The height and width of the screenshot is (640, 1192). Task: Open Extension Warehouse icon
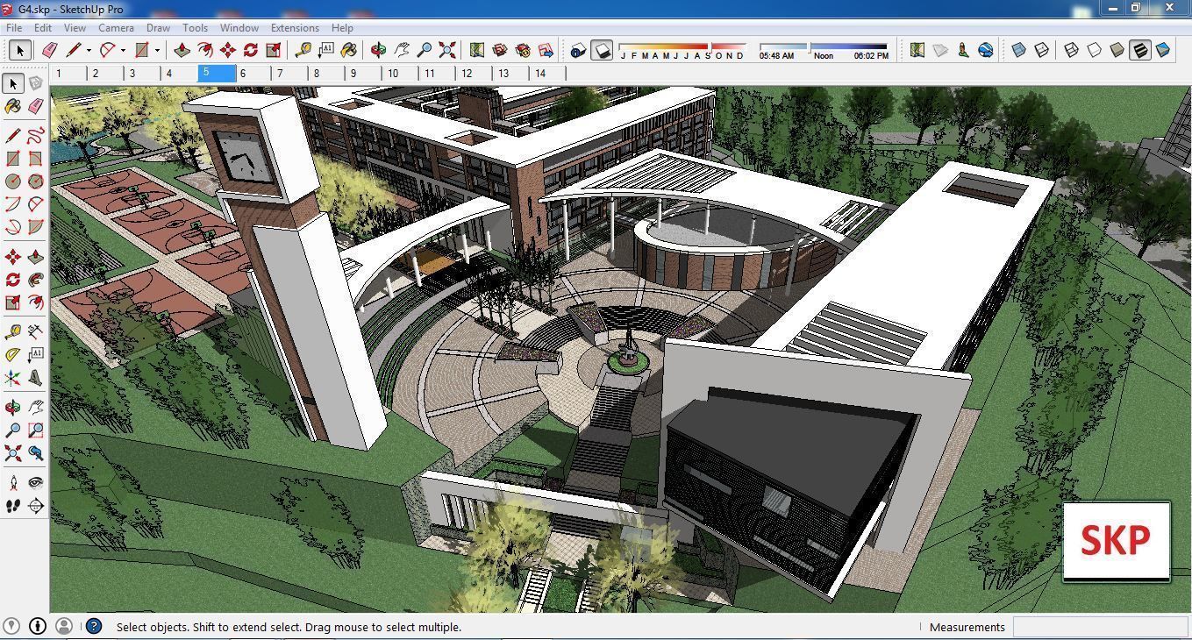523,50
